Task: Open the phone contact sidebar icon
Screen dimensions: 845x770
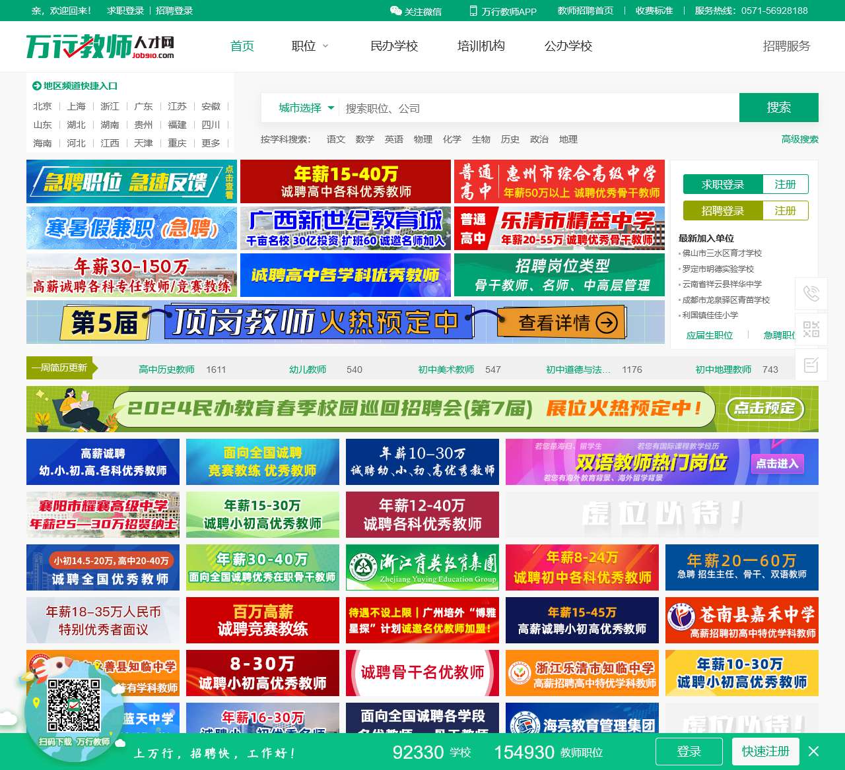Action: tap(811, 294)
